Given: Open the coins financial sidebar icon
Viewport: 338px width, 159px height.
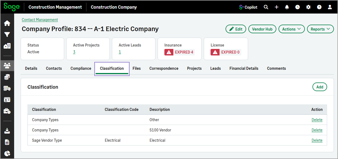Looking at the screenshot, I should 7,77.
